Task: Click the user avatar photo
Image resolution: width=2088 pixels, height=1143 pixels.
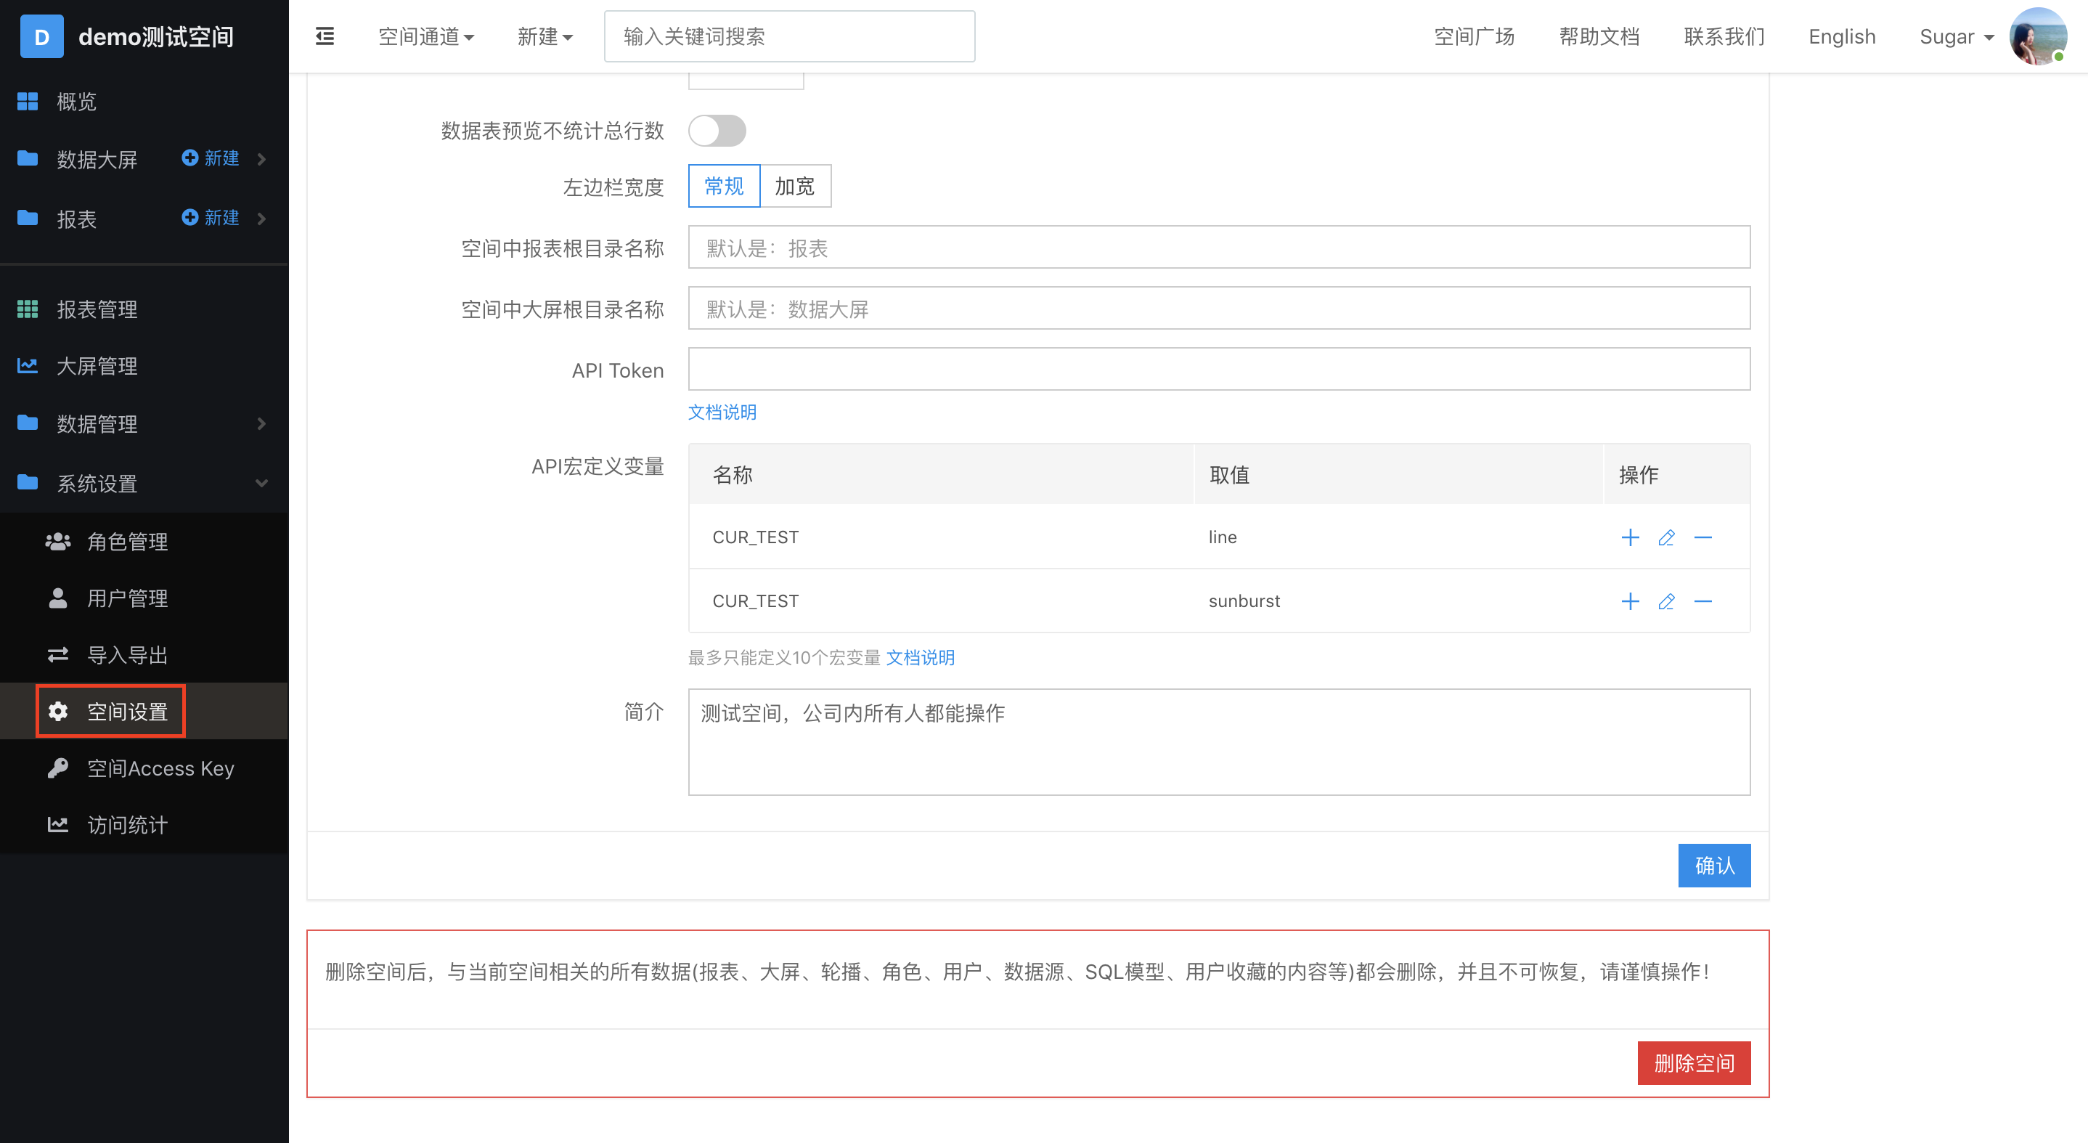Action: [x=2038, y=36]
